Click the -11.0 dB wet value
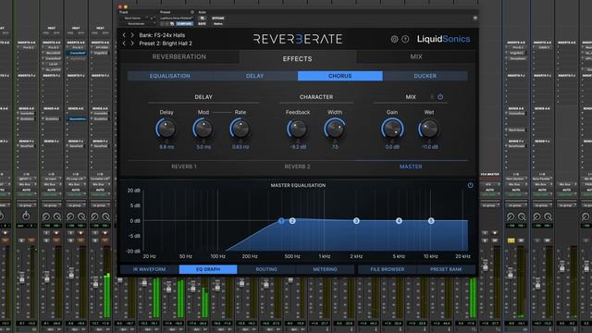The width and height of the screenshot is (592, 333). click(x=429, y=147)
